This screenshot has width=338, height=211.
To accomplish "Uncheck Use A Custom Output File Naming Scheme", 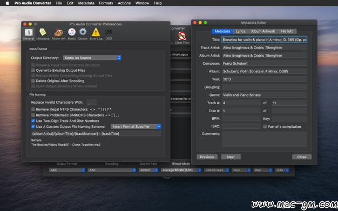I will [33, 126].
